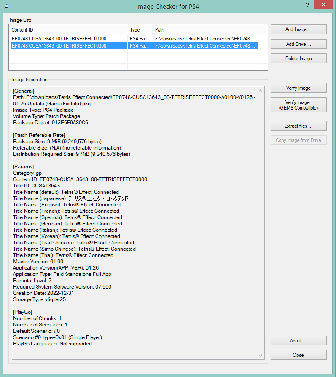Viewport: 336px width, 377px height.
Task: Click the Volume Type: Patch Package line
Action: pyautogui.click(x=46, y=116)
